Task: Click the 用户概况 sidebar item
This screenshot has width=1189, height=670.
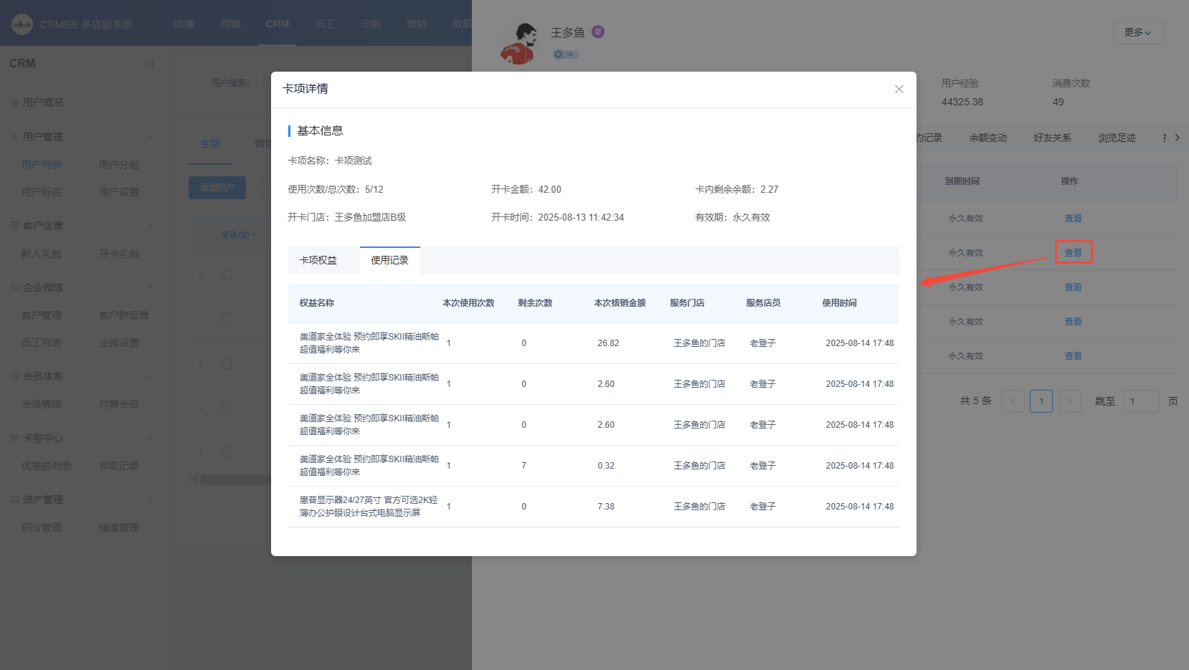Action: click(43, 102)
